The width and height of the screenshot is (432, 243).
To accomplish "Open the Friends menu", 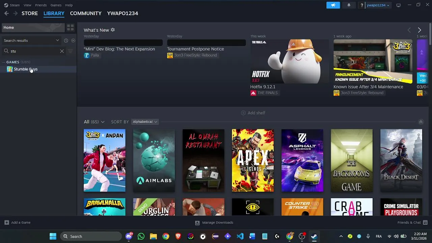I will (x=41, y=5).
